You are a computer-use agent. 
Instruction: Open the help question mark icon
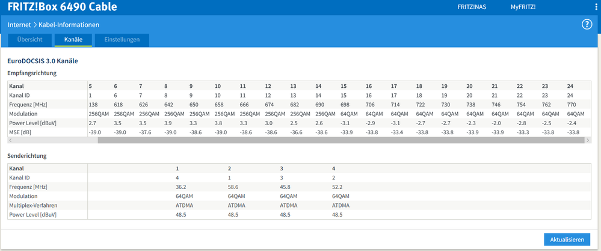coord(587,25)
